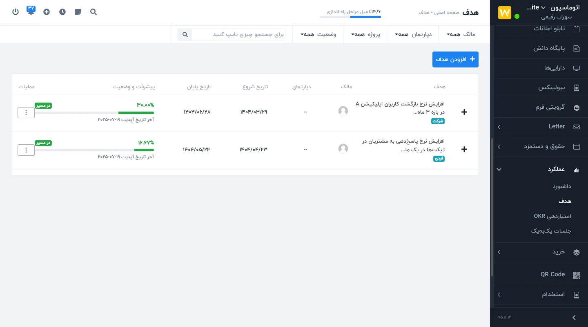Click owner avatar of اپلیکیشن A goal
588x327 pixels.
point(343,111)
